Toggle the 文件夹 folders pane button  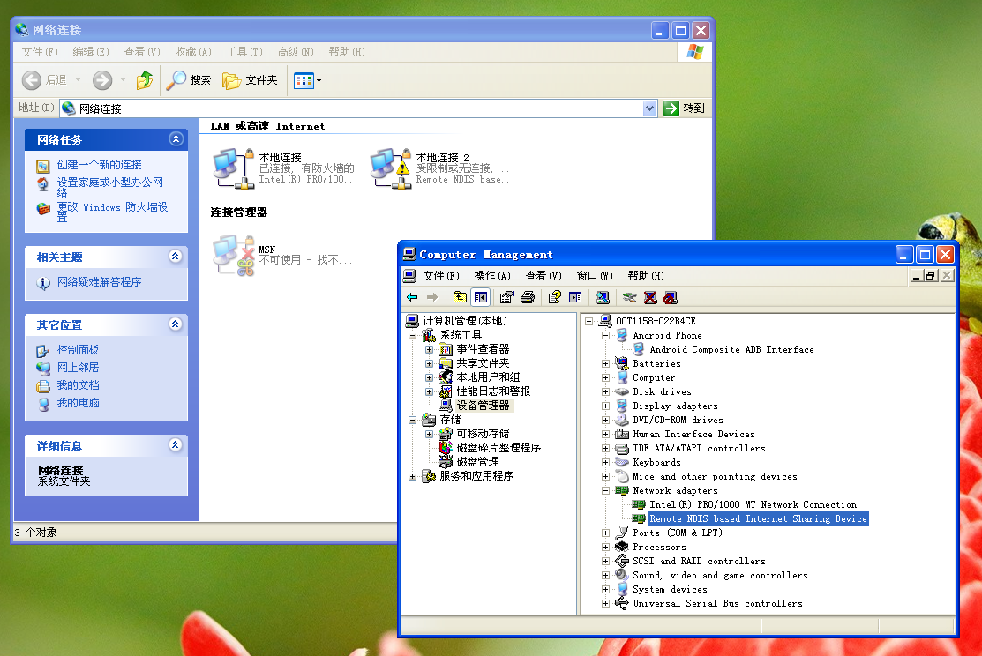(x=250, y=80)
